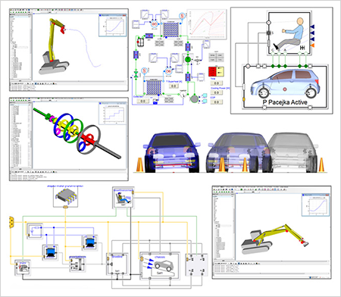
Task: Click the driver environment block with seated figure
Action: (x=124, y=197)
